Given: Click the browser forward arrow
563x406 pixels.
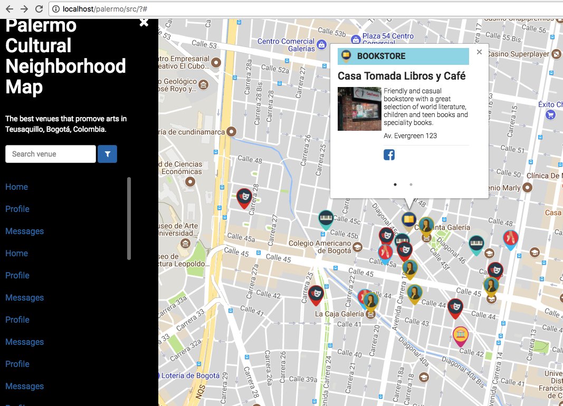Looking at the screenshot, I should (24, 8).
